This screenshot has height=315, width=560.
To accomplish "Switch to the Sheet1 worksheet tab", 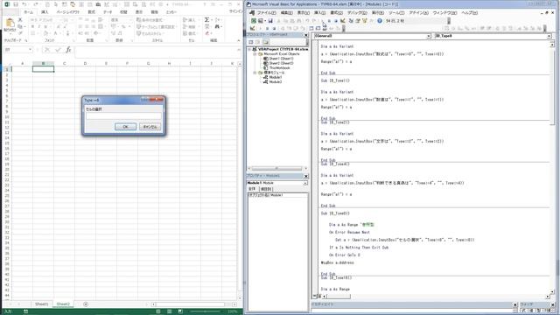I will pyautogui.click(x=41, y=304).
